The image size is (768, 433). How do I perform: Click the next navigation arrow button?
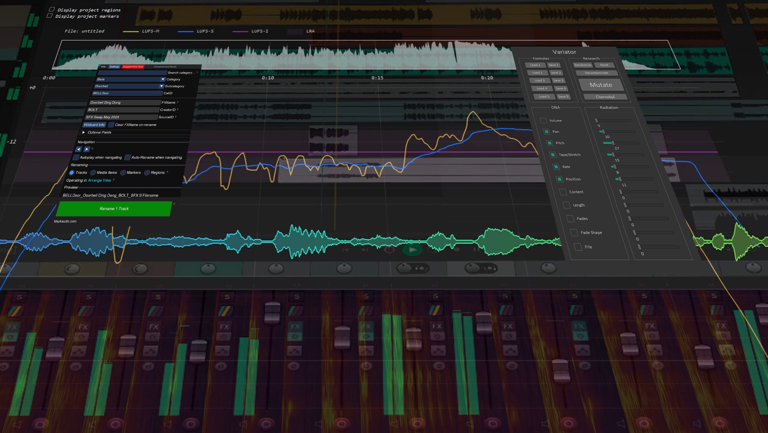(87, 149)
